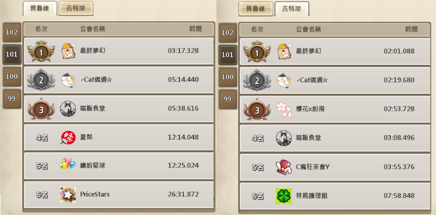Switch to the inactive 普魯達 tab

click(256, 9)
